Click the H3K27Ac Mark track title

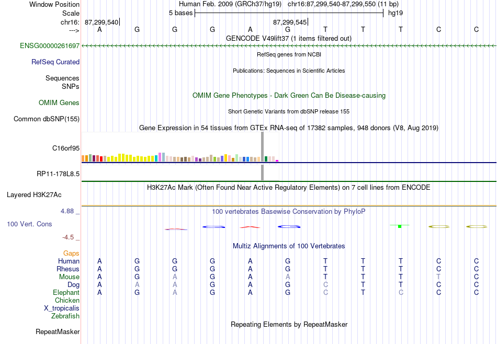tap(289, 188)
